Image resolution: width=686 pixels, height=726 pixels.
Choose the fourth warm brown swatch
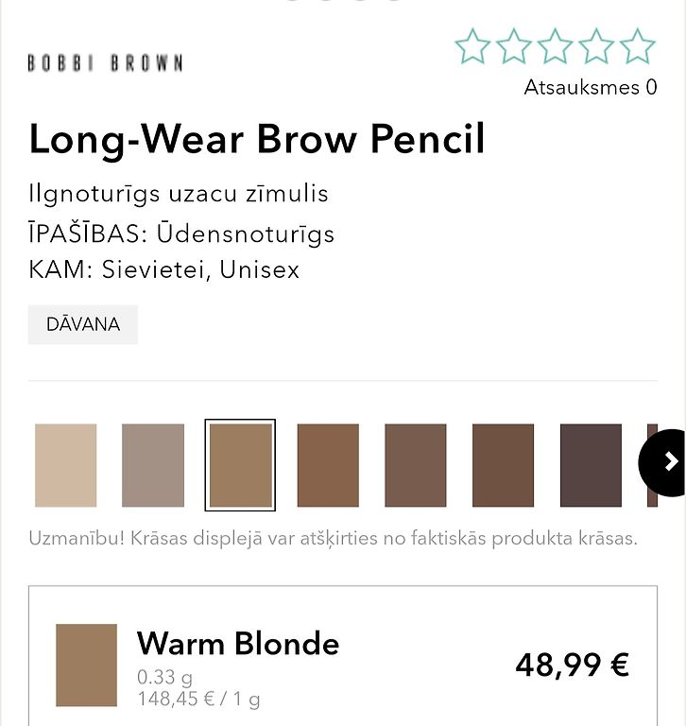(328, 465)
